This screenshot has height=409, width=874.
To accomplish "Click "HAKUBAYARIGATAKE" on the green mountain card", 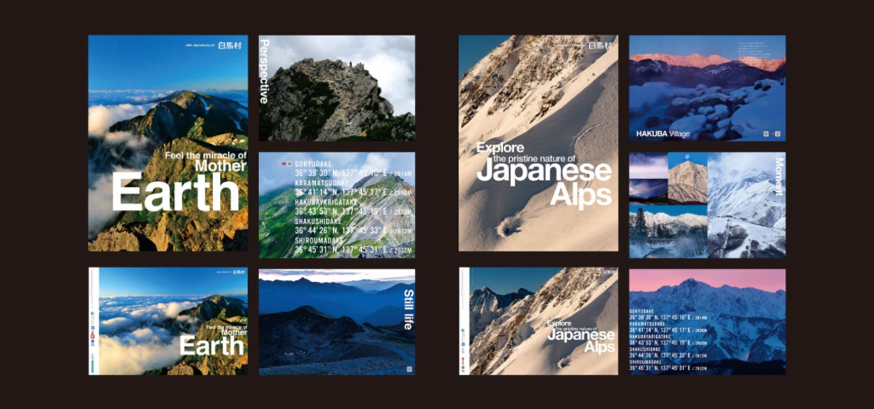I will tap(326, 202).
